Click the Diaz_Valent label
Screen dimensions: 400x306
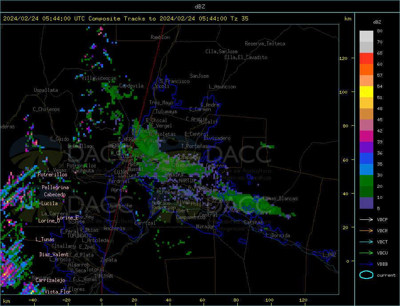click(54, 254)
